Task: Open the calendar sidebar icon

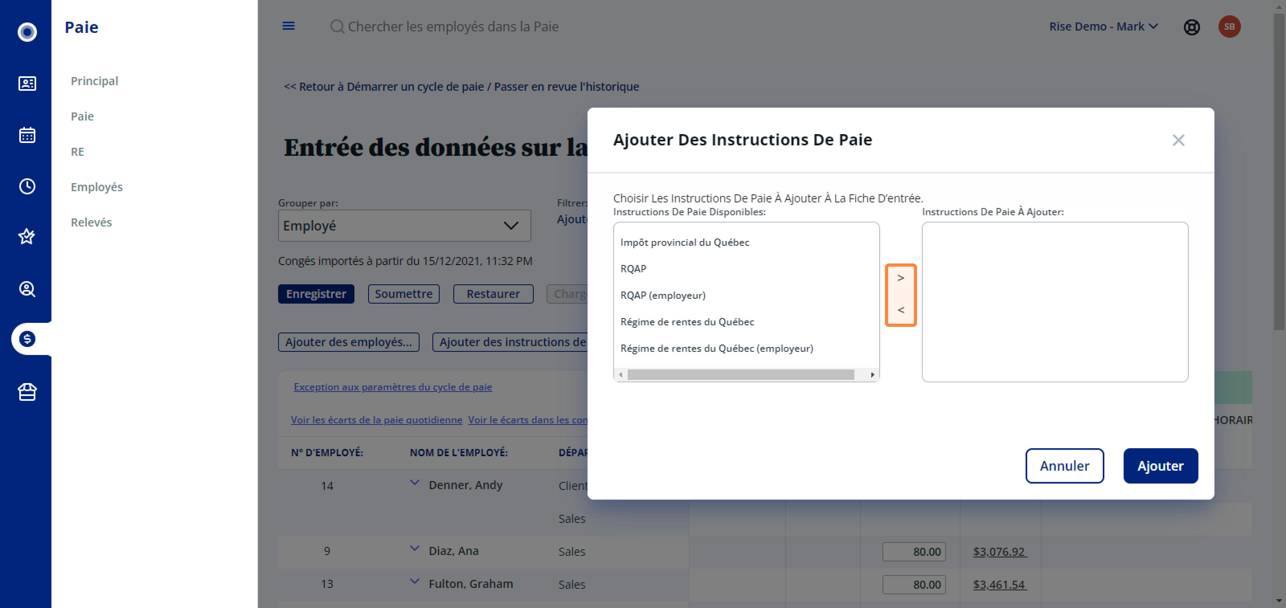Action: point(27,135)
